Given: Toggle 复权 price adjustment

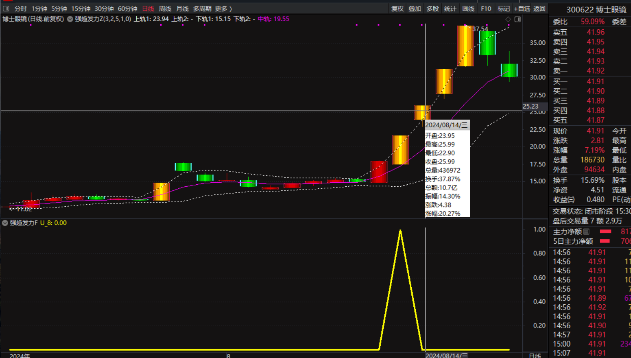Looking at the screenshot, I should pos(397,9).
